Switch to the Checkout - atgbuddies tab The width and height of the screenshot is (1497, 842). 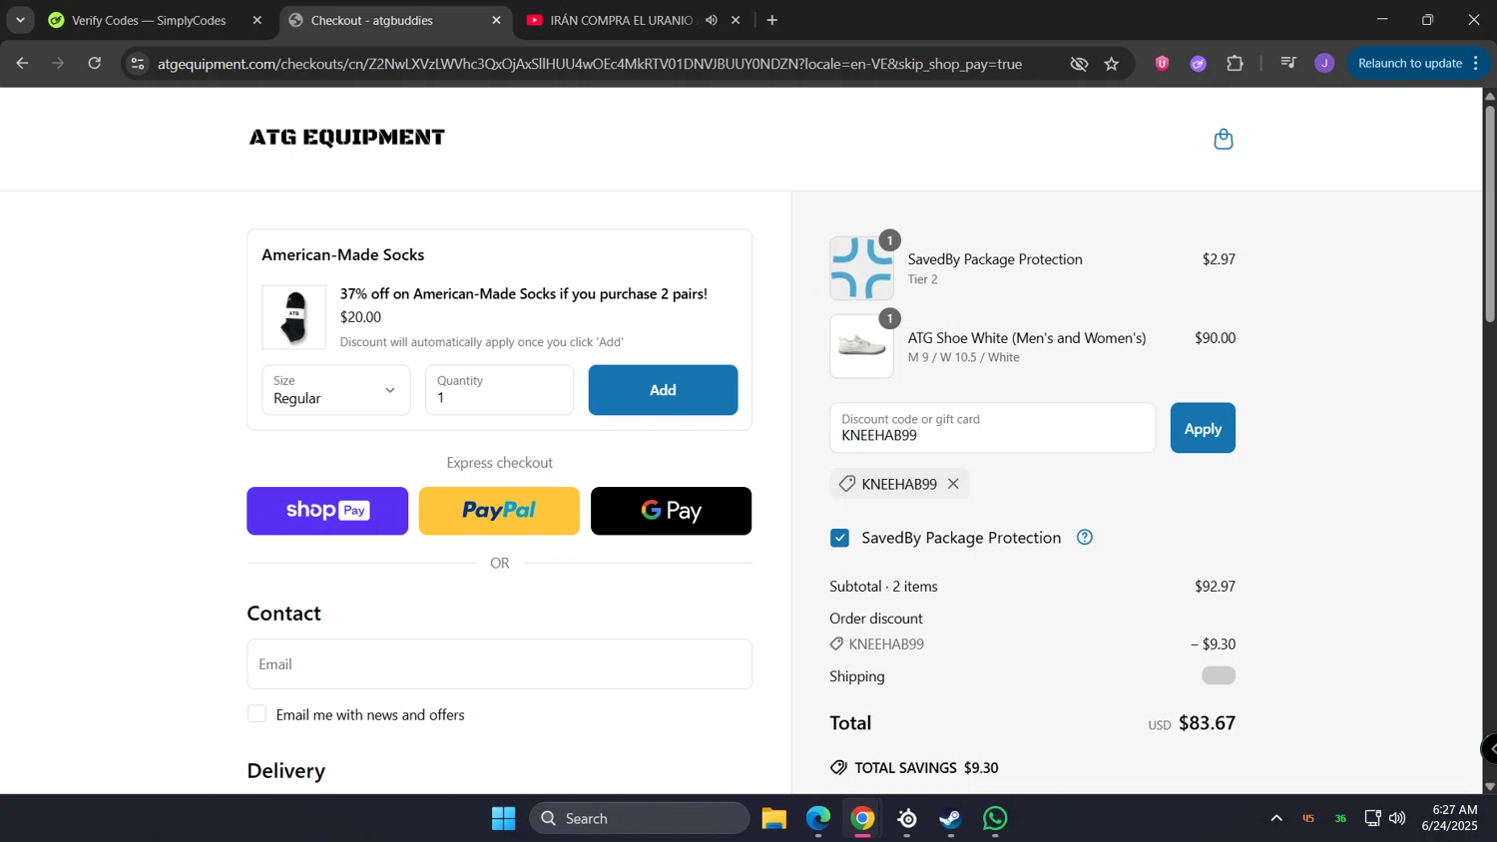point(371,20)
